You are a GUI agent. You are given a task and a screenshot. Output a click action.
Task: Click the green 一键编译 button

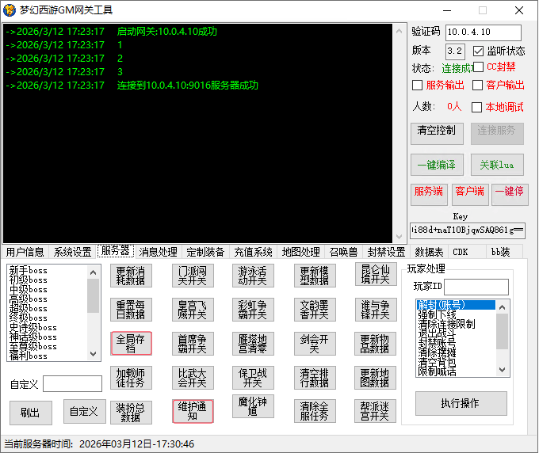[437, 165]
